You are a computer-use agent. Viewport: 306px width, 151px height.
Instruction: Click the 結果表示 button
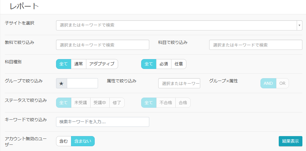[x=290, y=141]
